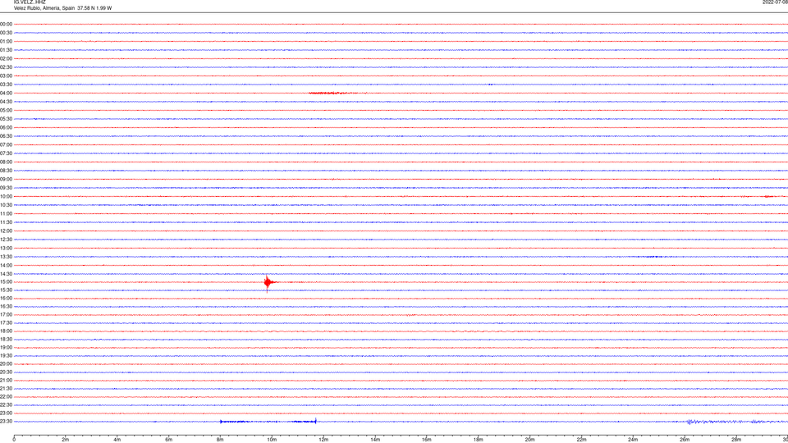788x443 pixels.
Task: Click the 0 minute axis label
Action: (14, 440)
